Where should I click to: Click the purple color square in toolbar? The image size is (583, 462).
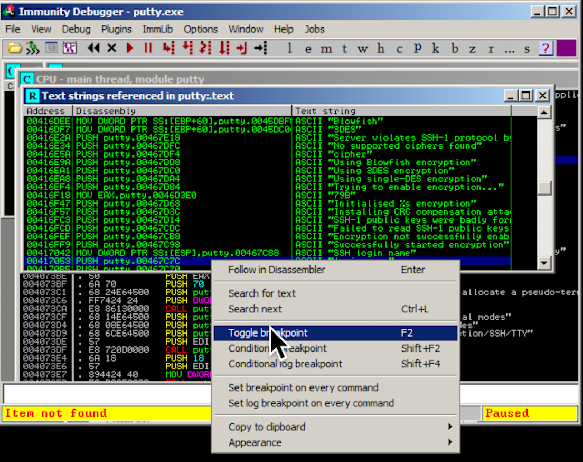(x=566, y=49)
